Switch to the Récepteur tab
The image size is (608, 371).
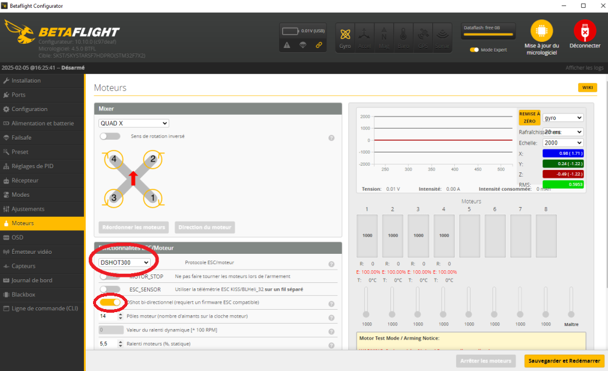[x=25, y=180]
